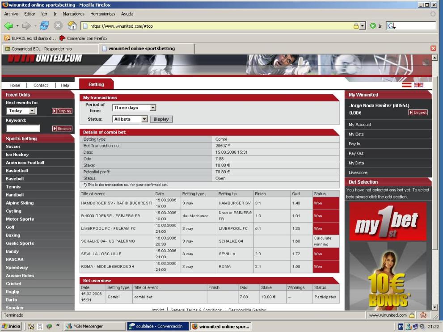The image size is (443, 332).
Task: Click the Home link on the site
Action: (15, 85)
